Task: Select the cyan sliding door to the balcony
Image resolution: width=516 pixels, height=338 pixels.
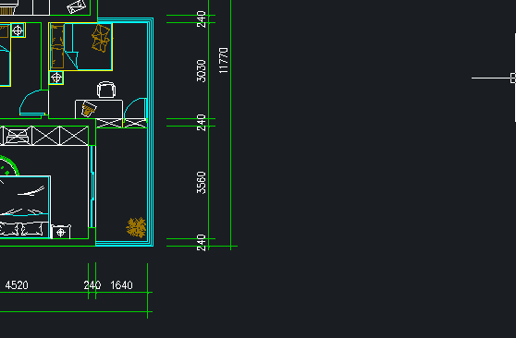Action: pos(92,187)
